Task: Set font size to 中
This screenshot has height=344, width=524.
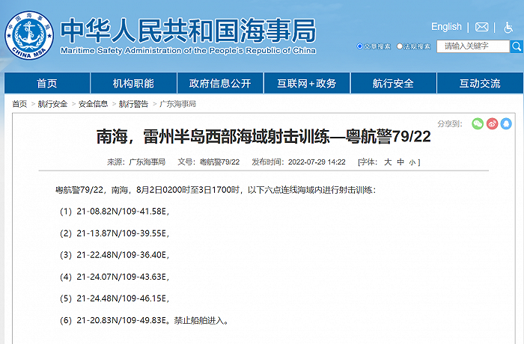Action: [x=400, y=162]
